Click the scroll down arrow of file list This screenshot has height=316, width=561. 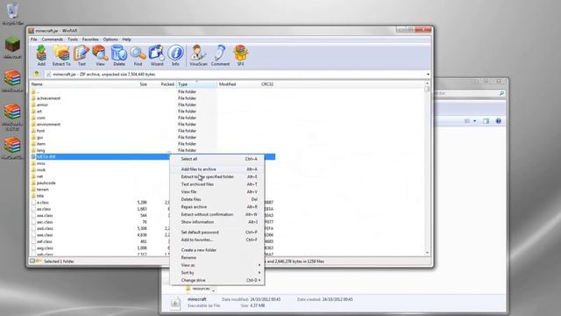click(x=427, y=253)
